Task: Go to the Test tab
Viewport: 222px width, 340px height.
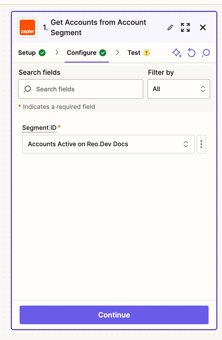Action: [x=134, y=53]
